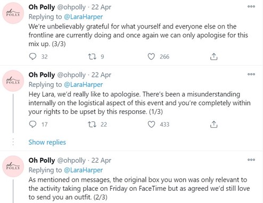Share the (3/3) mix up tweet
Screen dimensions: 263x203
pyautogui.click(x=213, y=57)
